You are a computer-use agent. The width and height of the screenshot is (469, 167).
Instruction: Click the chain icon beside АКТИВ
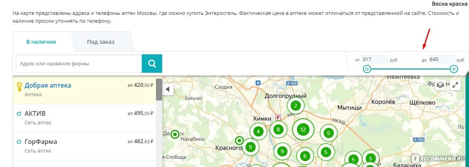point(19,114)
